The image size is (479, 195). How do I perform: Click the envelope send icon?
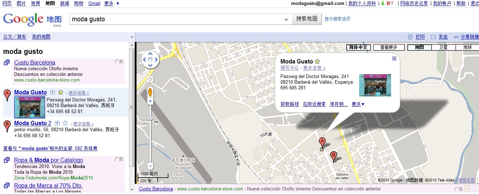tap(433, 37)
